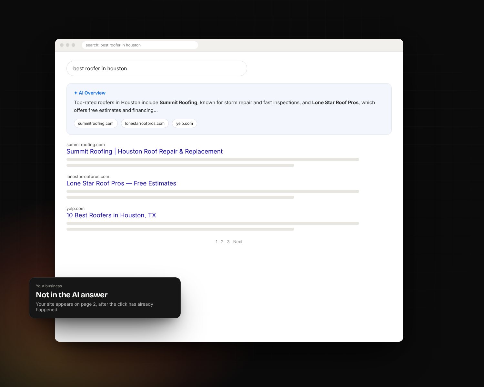484x387 pixels.
Task: Open Summit Roofing Houston Roof Repair result
Action: tap(145, 152)
